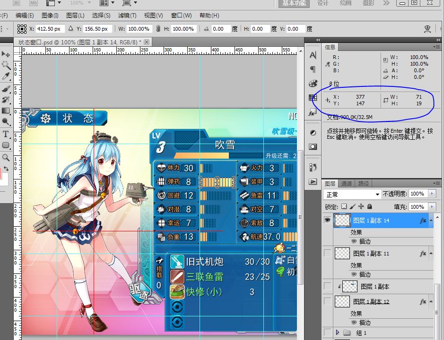
Task: Open the Layers panel flyout menu
Action: pyautogui.click(x=436, y=184)
